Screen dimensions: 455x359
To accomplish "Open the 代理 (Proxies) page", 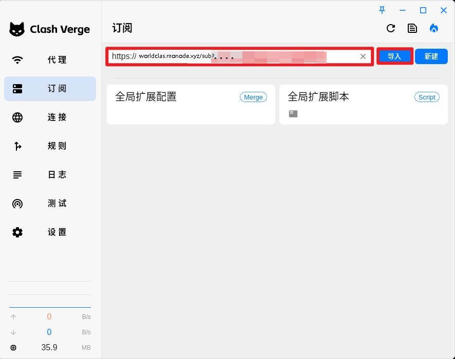I will point(50,60).
